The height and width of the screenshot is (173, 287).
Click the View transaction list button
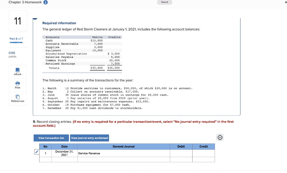point(51,138)
